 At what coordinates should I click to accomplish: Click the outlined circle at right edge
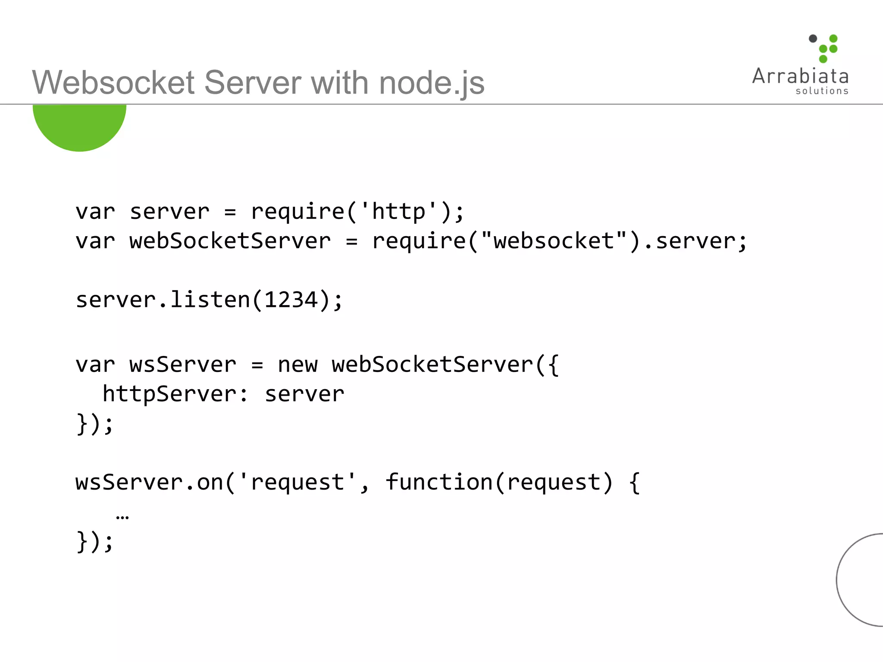tap(860, 580)
